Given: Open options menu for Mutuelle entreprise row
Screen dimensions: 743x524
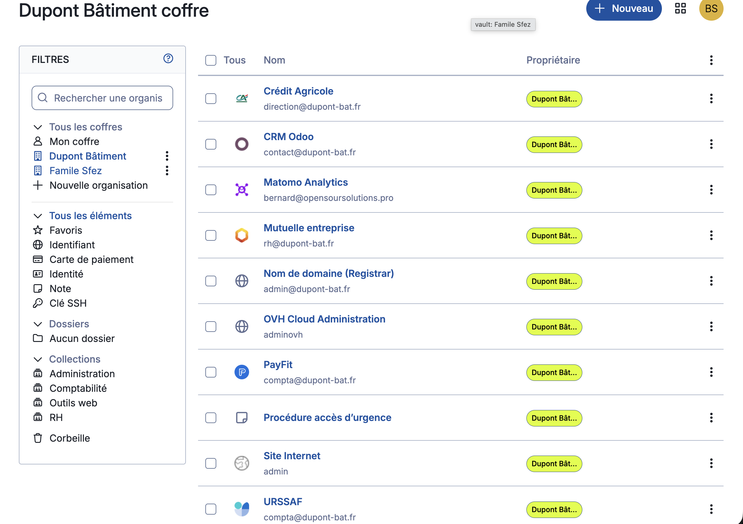Looking at the screenshot, I should (x=711, y=236).
